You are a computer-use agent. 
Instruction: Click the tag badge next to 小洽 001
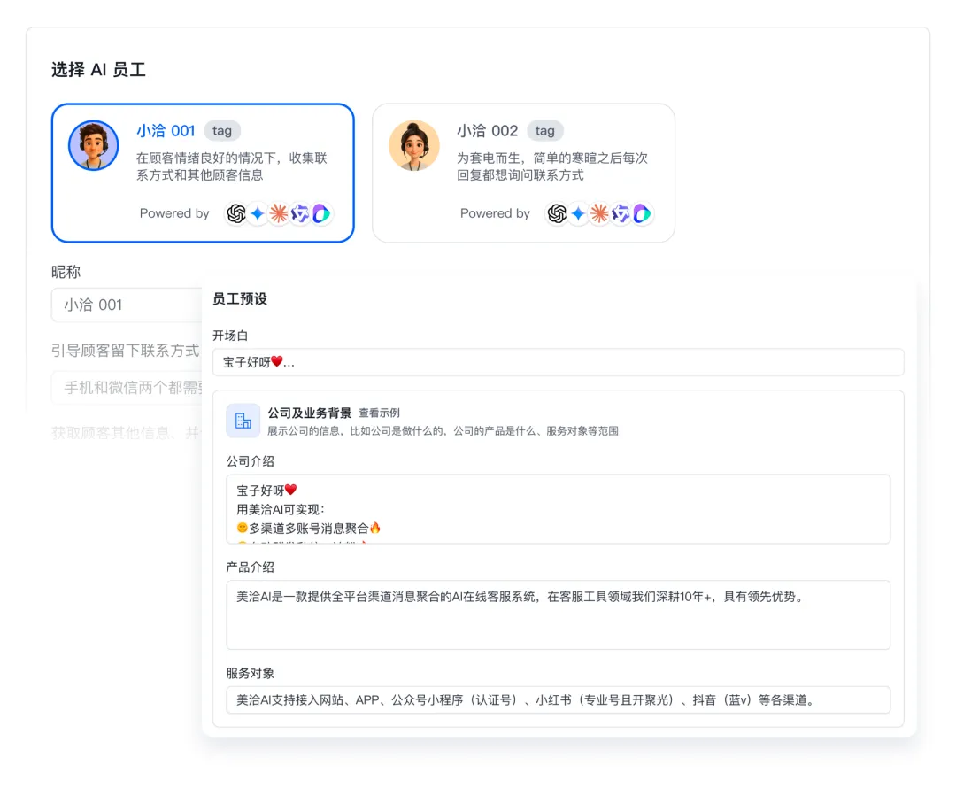point(222,131)
